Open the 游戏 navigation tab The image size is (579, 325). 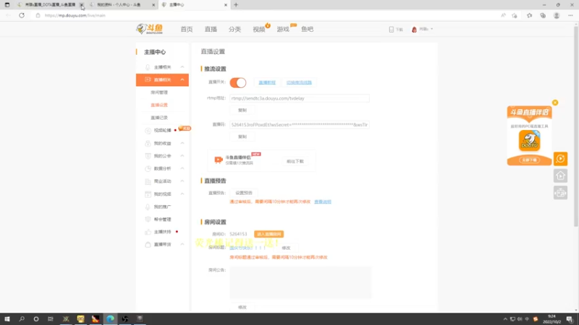coord(283,29)
